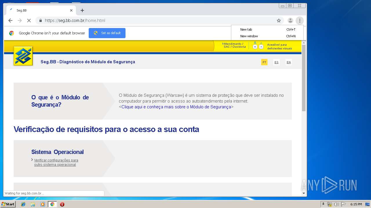Select the Seg.BB browser tab
Image resolution: width=371 pixels, height=208 pixels.
pos(41,10)
